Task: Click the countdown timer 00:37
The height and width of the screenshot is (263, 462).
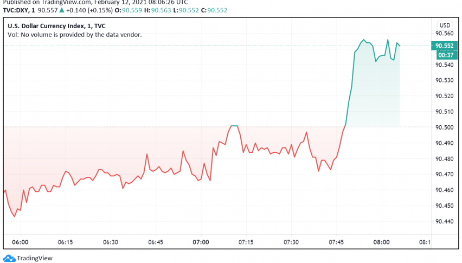Action: pos(446,55)
